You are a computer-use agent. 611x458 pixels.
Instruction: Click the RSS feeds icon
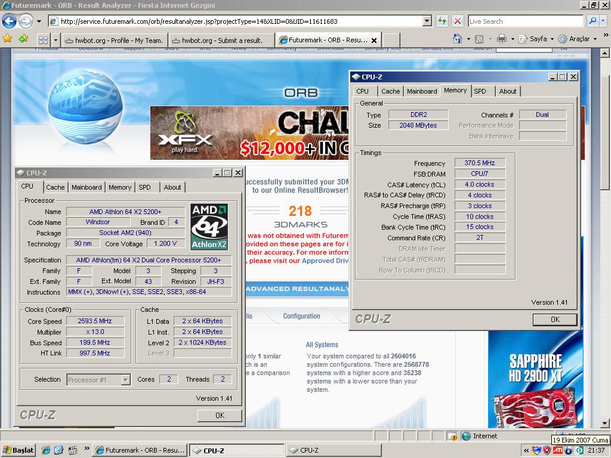(479, 39)
